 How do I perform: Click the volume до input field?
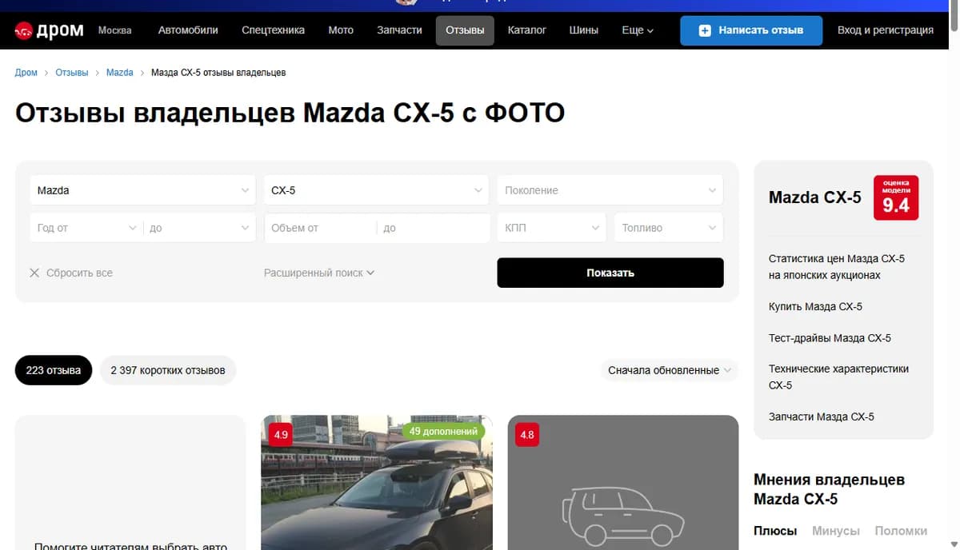pyautogui.click(x=434, y=228)
